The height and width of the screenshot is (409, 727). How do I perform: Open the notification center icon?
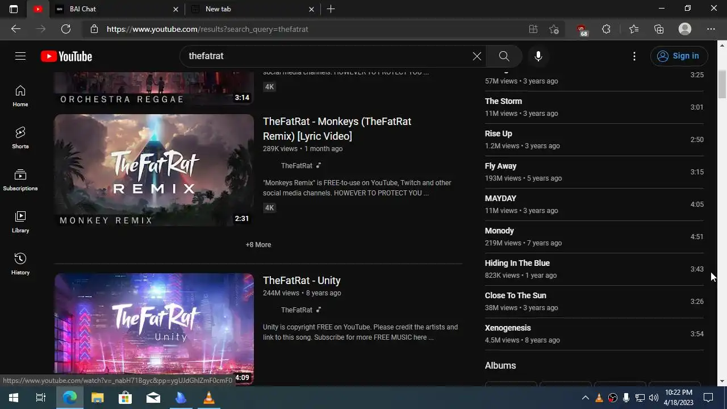[708, 398]
